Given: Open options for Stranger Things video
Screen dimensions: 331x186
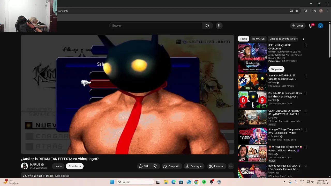Looking at the screenshot, I should (x=306, y=130).
